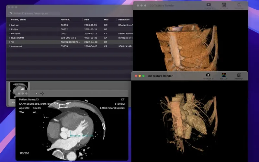Click 512x512 overlay text in viewer
This screenshot has height=162, width=259.
coord(119,104)
